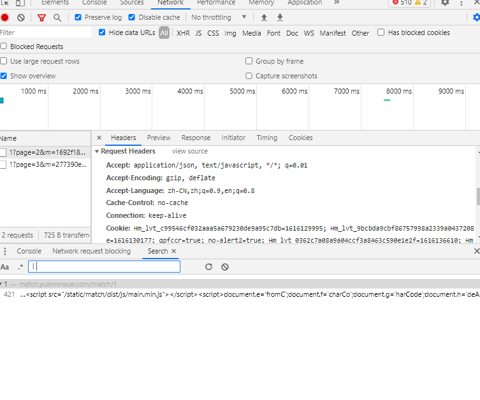Collapse search result file match/1
The height and width of the screenshot is (400, 480).
[x=1, y=284]
